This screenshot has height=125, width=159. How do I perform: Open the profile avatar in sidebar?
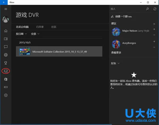coord(6,19)
